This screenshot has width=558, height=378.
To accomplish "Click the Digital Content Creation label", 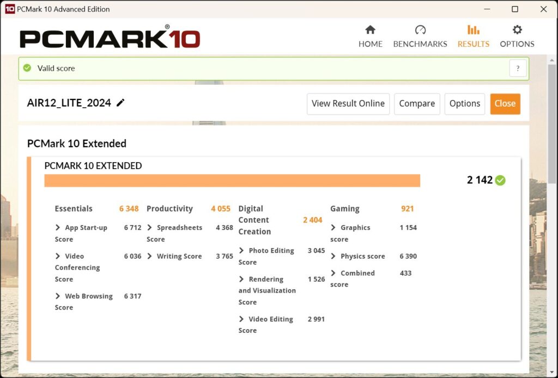I will [x=254, y=220].
